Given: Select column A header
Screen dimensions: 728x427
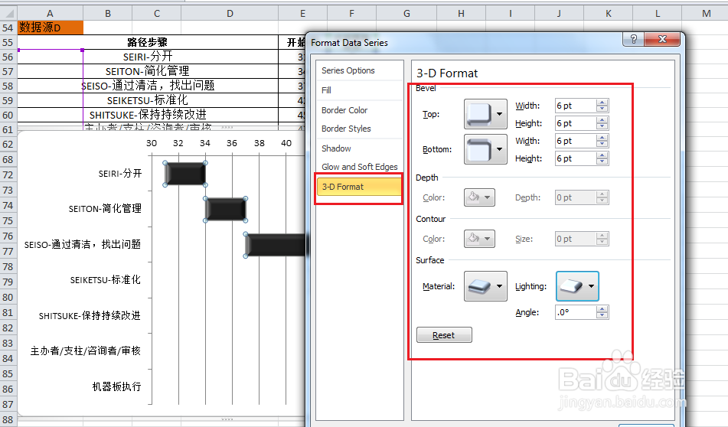Looking at the screenshot, I should pos(51,14).
